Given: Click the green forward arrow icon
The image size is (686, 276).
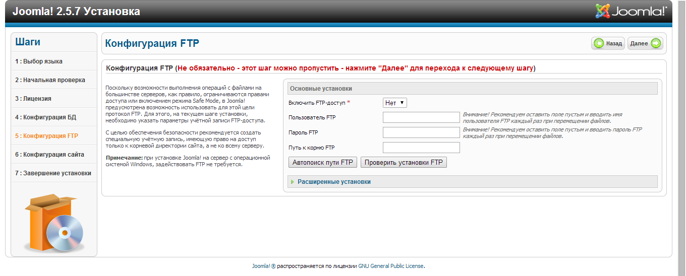Looking at the screenshot, I should (x=655, y=43).
